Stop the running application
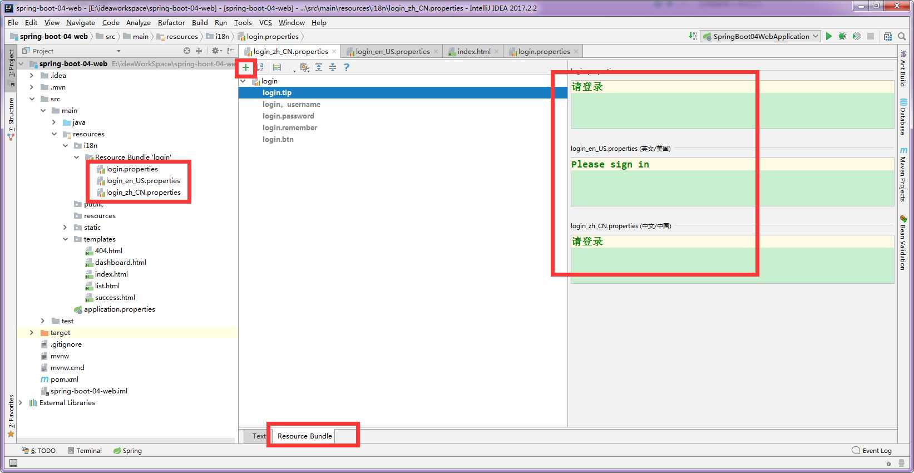This screenshot has width=914, height=473. click(x=871, y=36)
